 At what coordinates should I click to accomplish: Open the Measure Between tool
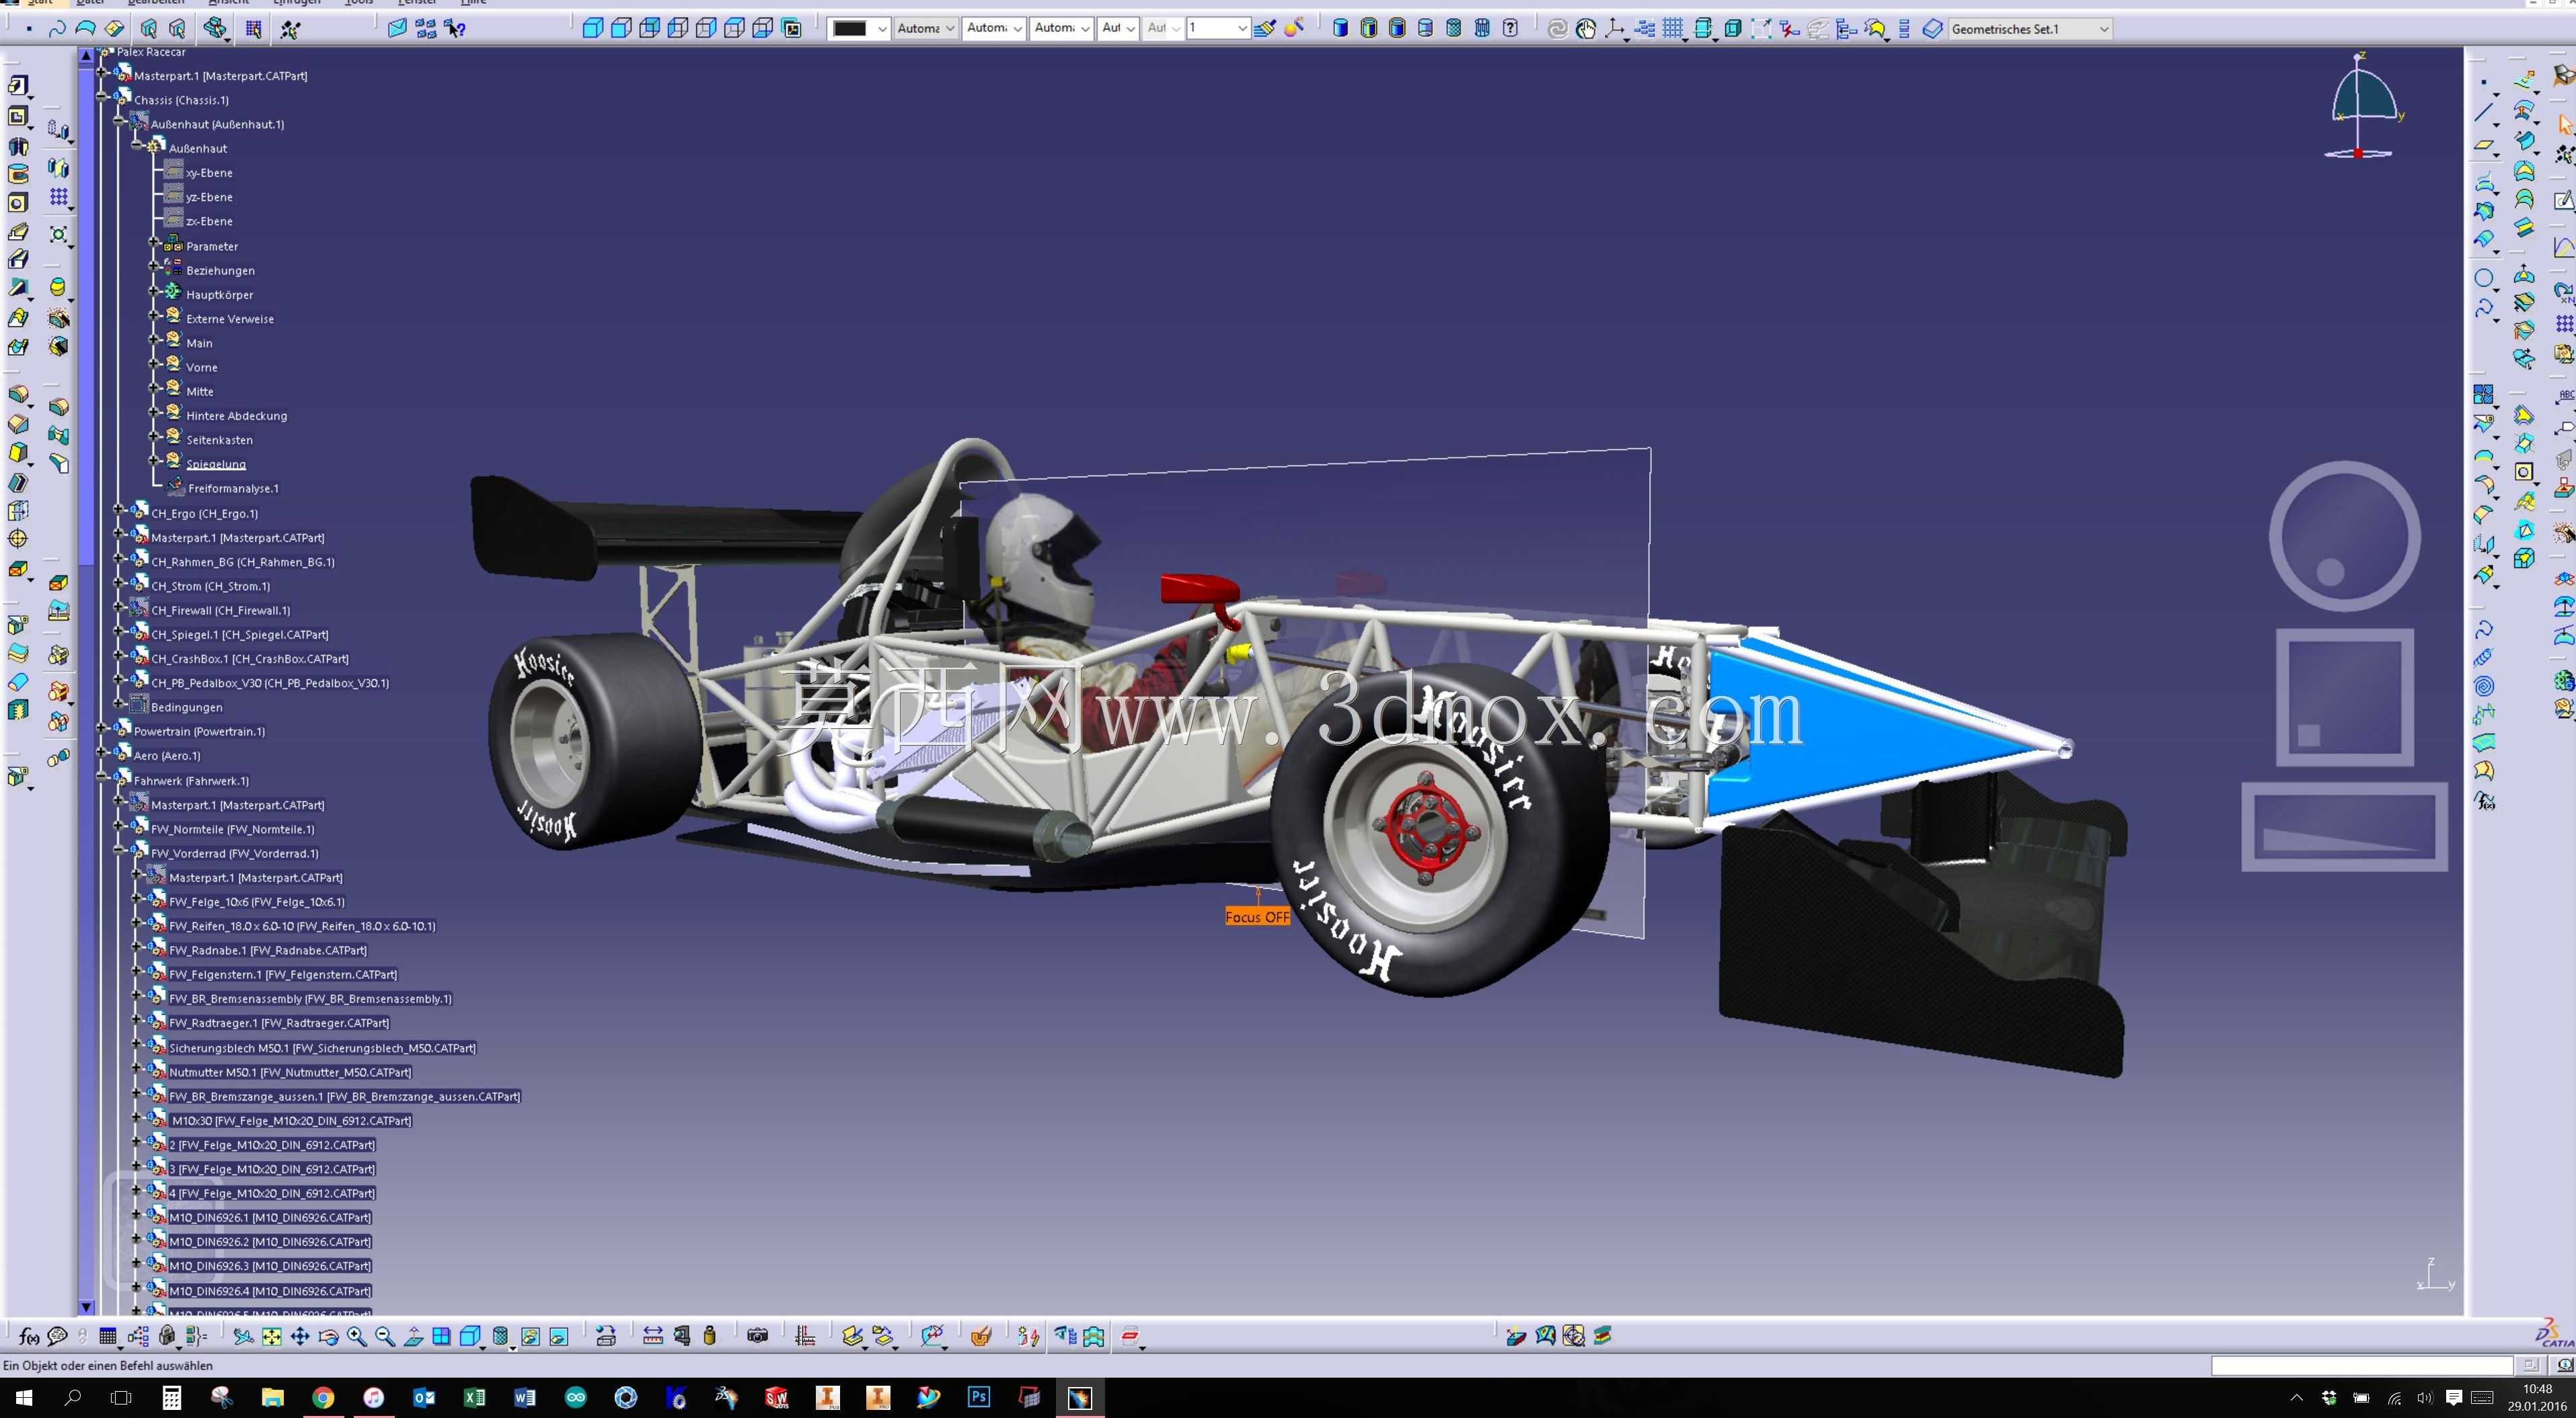[x=653, y=1336]
